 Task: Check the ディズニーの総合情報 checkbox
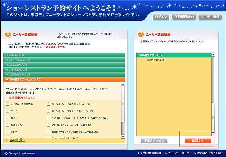(x=8, y=104)
